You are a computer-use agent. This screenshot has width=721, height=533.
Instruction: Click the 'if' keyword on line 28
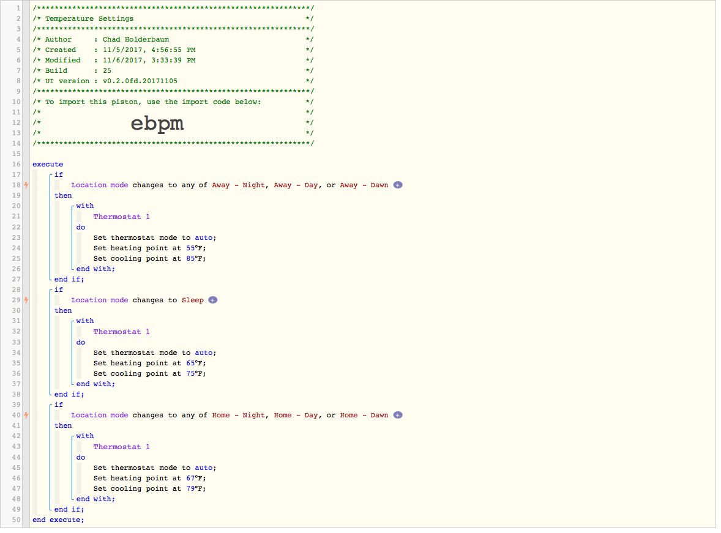pyautogui.click(x=59, y=289)
